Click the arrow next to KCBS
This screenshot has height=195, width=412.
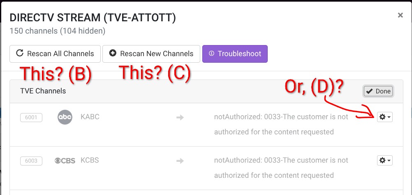pyautogui.click(x=180, y=161)
